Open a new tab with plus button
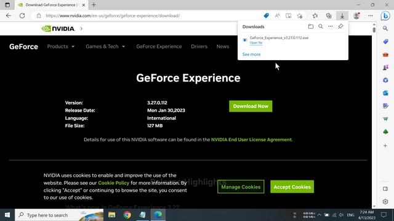The image size is (394, 221). (94, 5)
